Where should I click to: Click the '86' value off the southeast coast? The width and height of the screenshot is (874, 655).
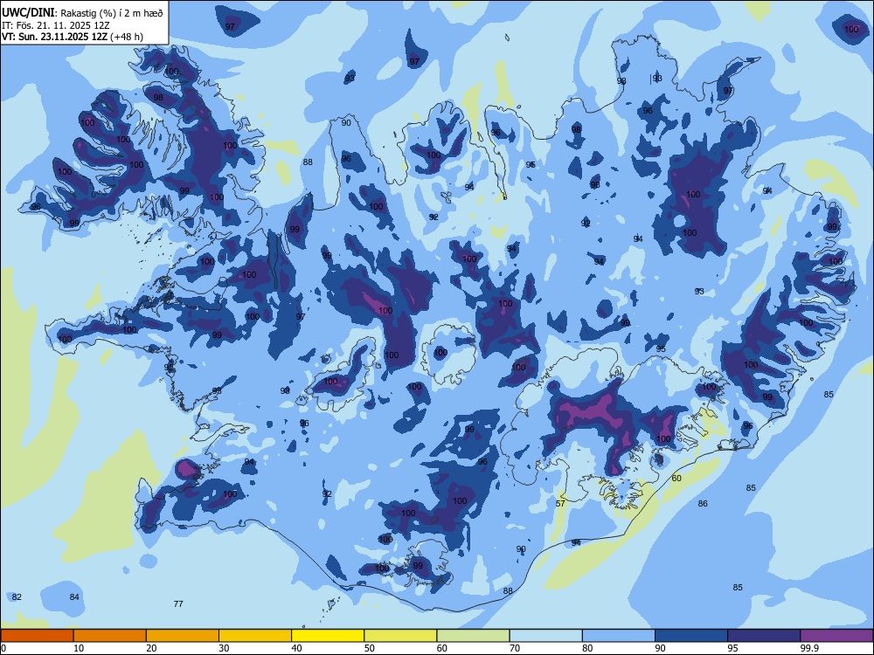tap(703, 504)
